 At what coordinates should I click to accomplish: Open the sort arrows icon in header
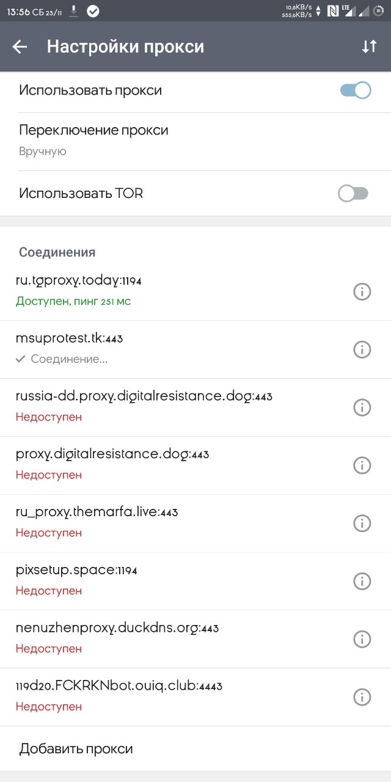pyautogui.click(x=369, y=46)
